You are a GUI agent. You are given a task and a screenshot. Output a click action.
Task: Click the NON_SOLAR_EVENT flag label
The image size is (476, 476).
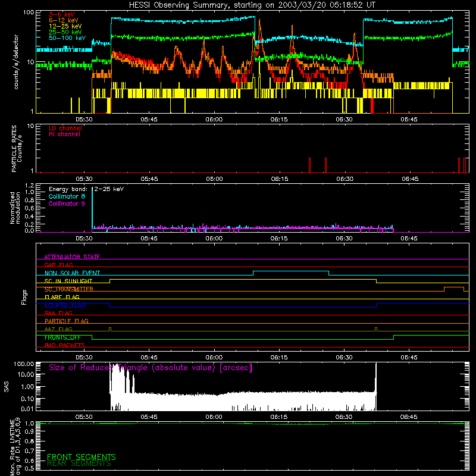tap(72, 273)
